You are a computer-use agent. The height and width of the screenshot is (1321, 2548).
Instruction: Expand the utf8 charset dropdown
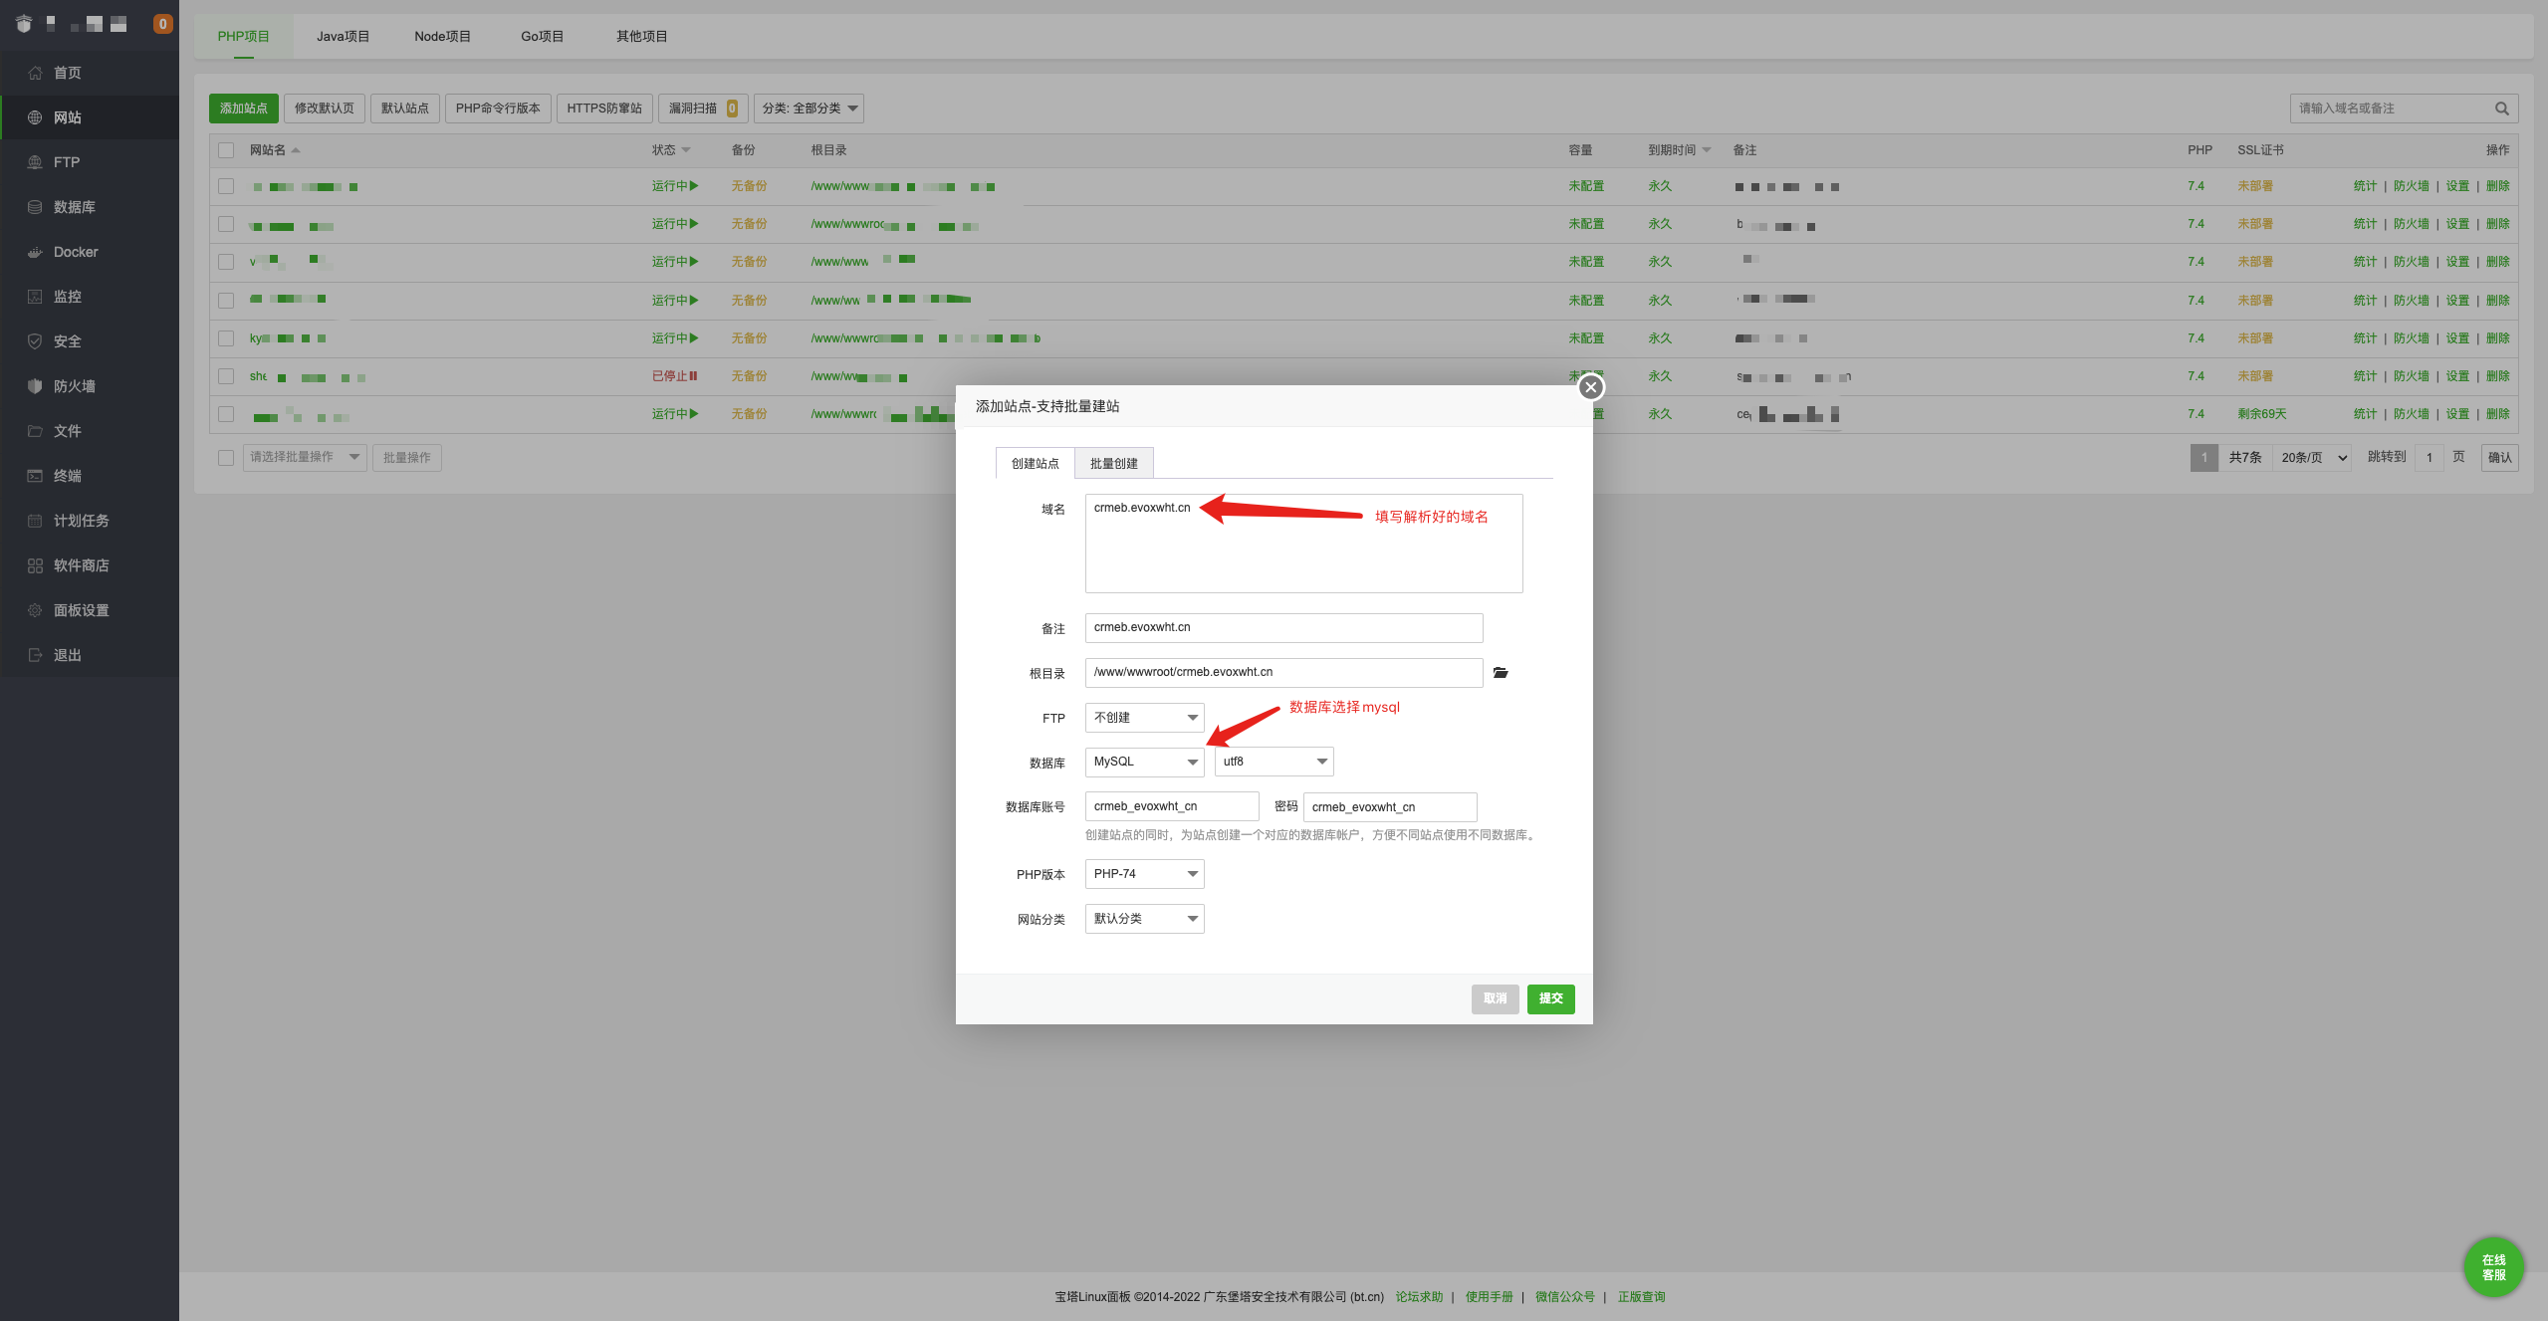[x=1273, y=761]
